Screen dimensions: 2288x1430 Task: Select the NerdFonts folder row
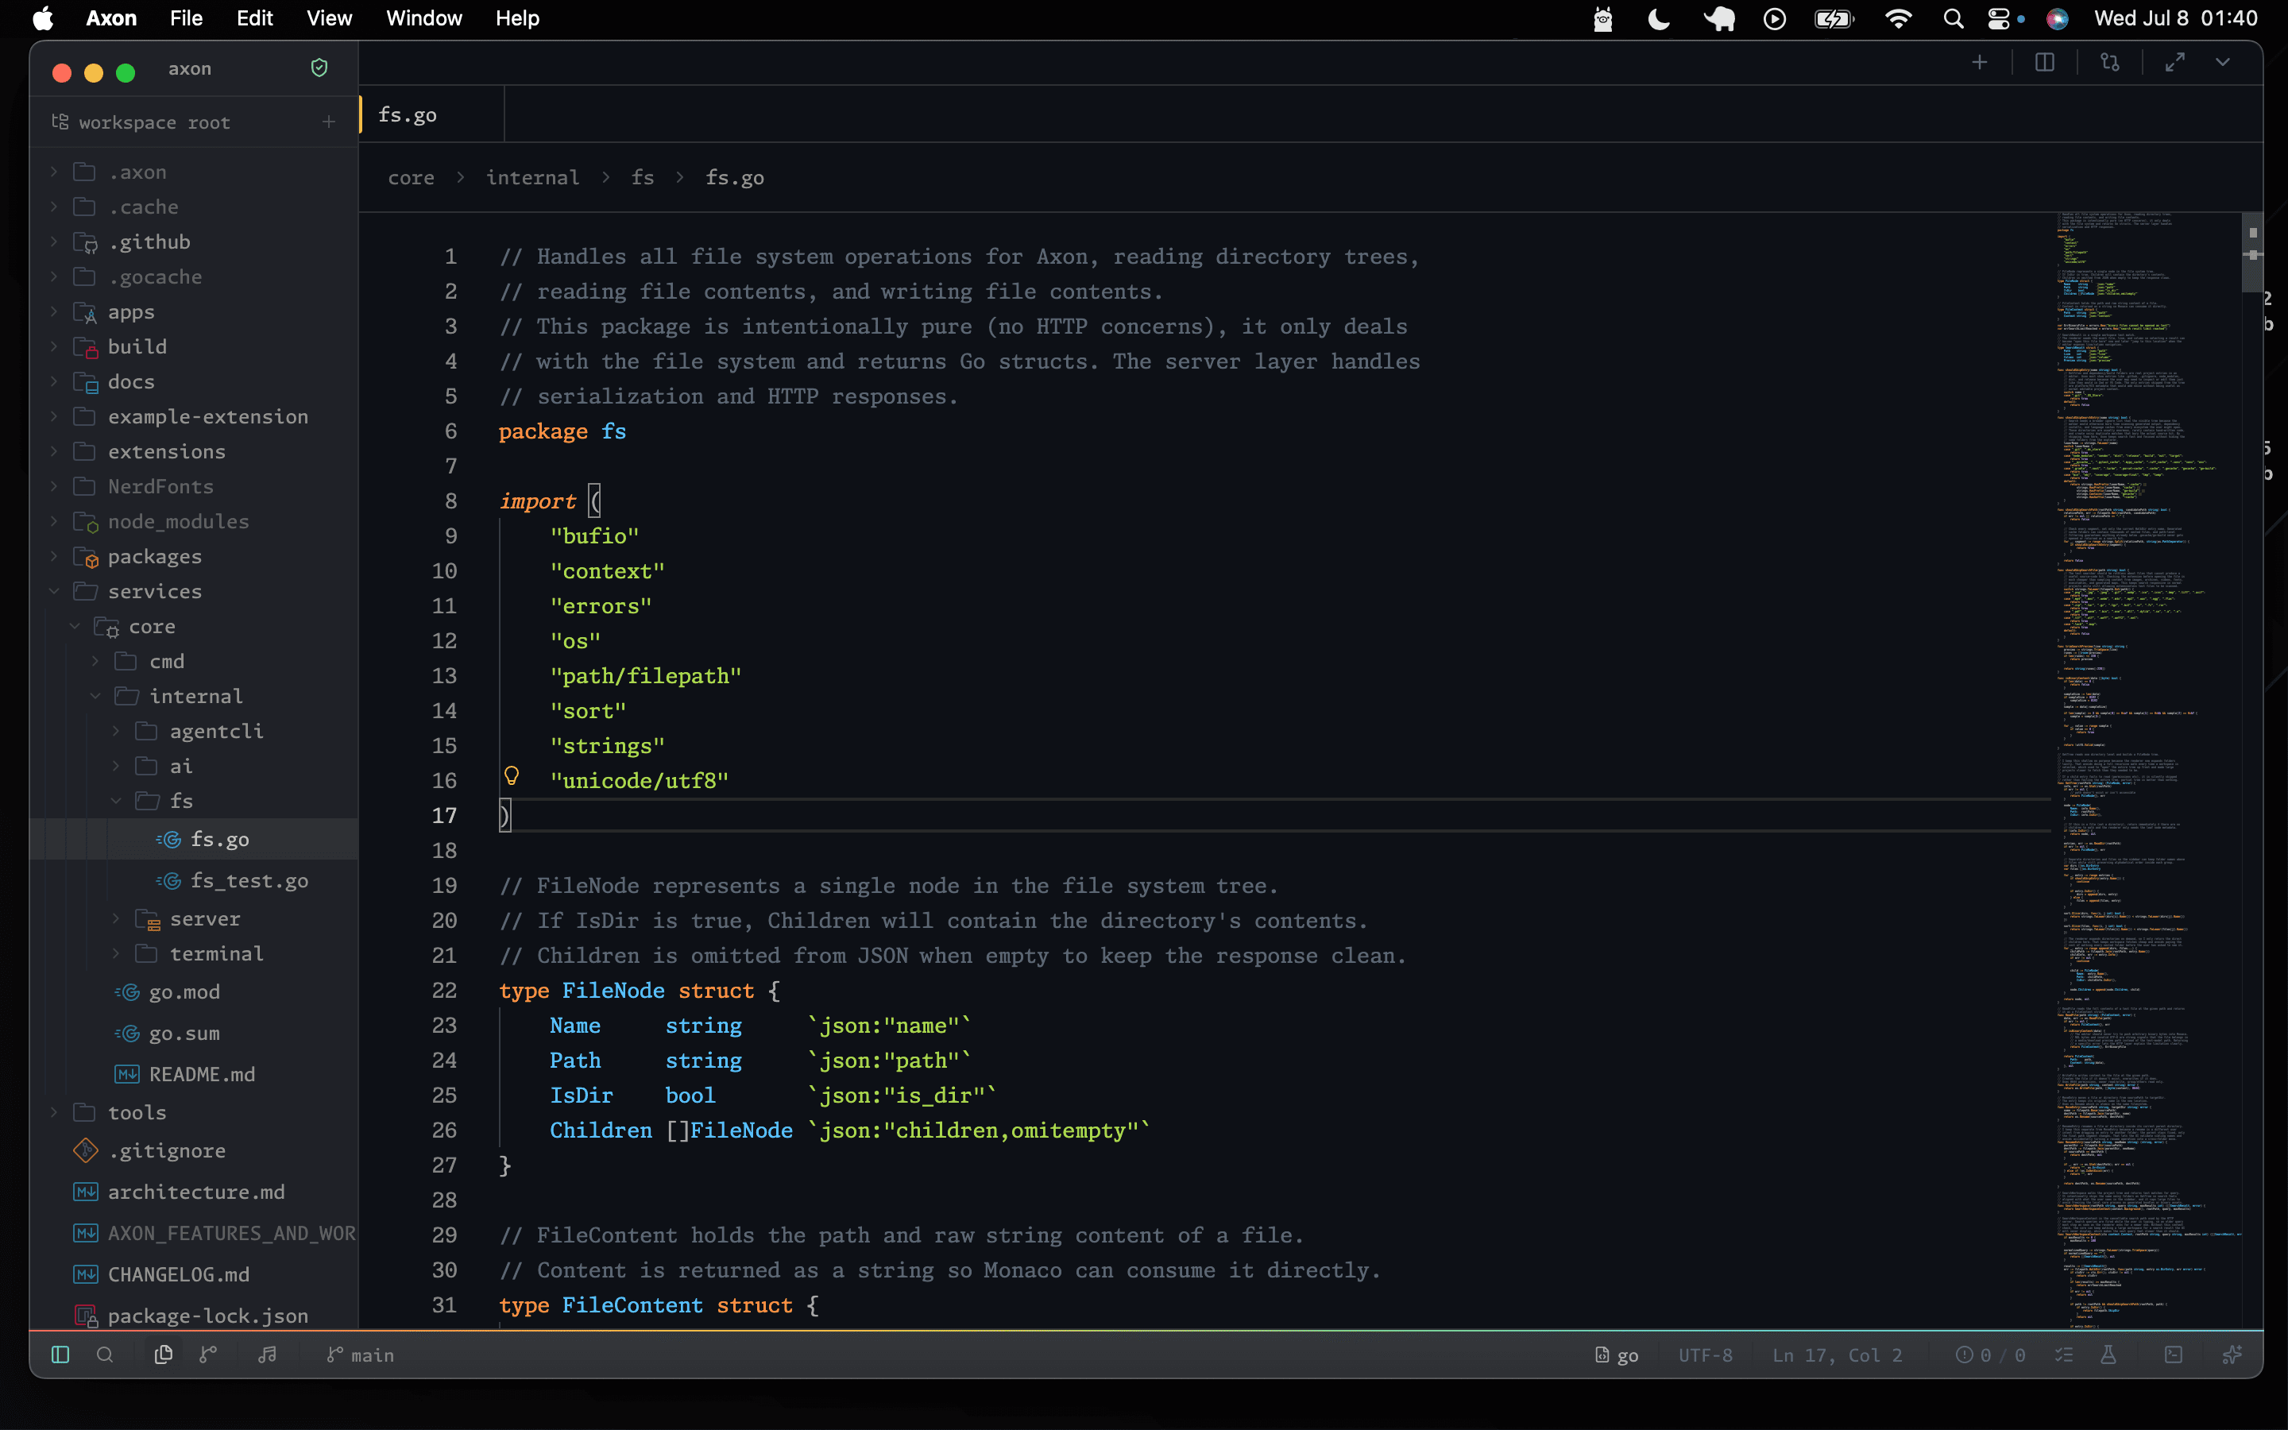pyautogui.click(x=195, y=486)
